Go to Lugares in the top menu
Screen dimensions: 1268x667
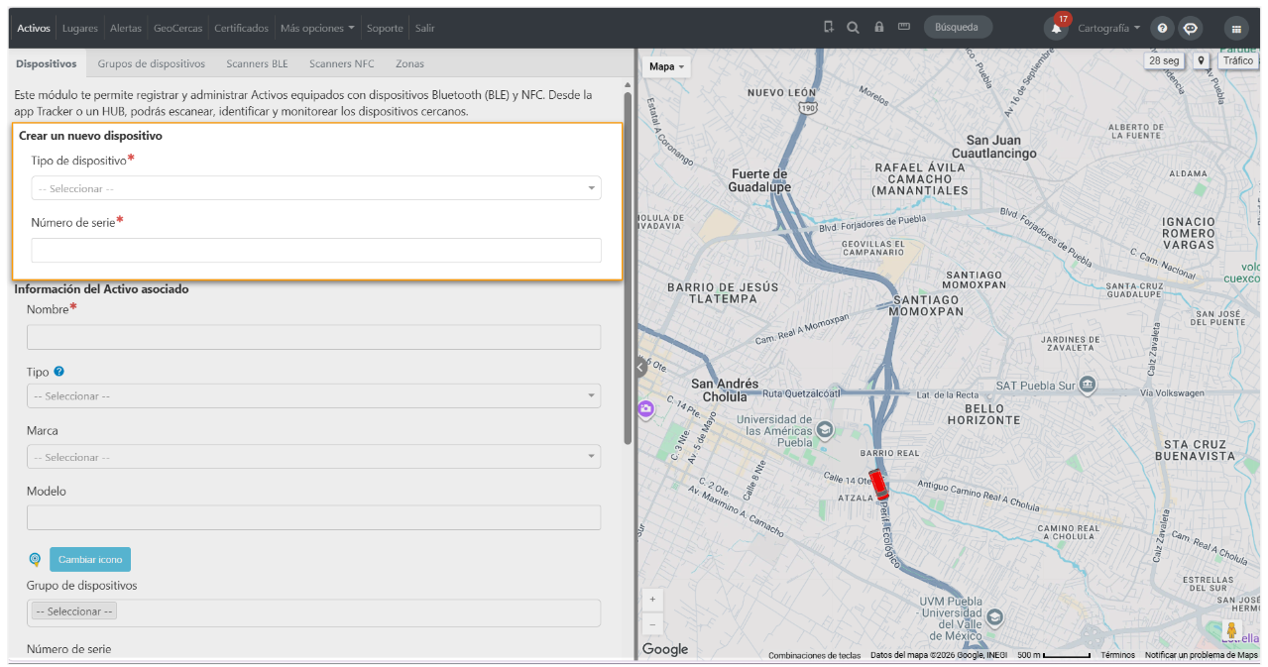click(80, 28)
